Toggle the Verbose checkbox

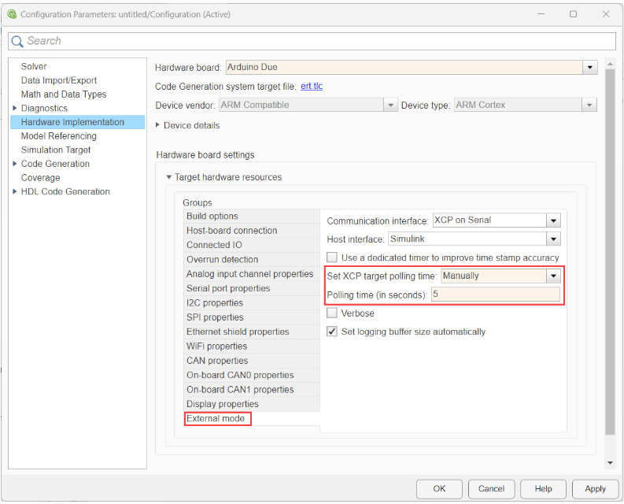pos(332,313)
